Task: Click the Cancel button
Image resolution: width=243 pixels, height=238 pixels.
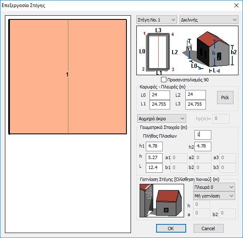Action: [208, 228]
